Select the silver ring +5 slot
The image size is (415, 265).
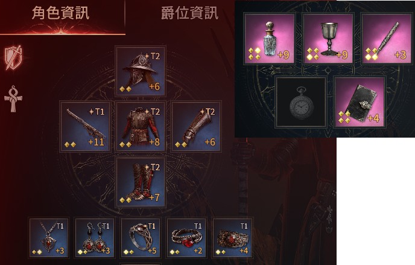[141, 238]
